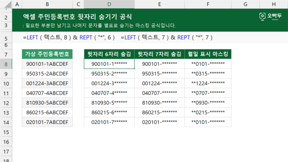Viewport: 288px width, 162px height.
Task: Select cell 900101-*******
Action: pyautogui.click(x=159, y=64)
